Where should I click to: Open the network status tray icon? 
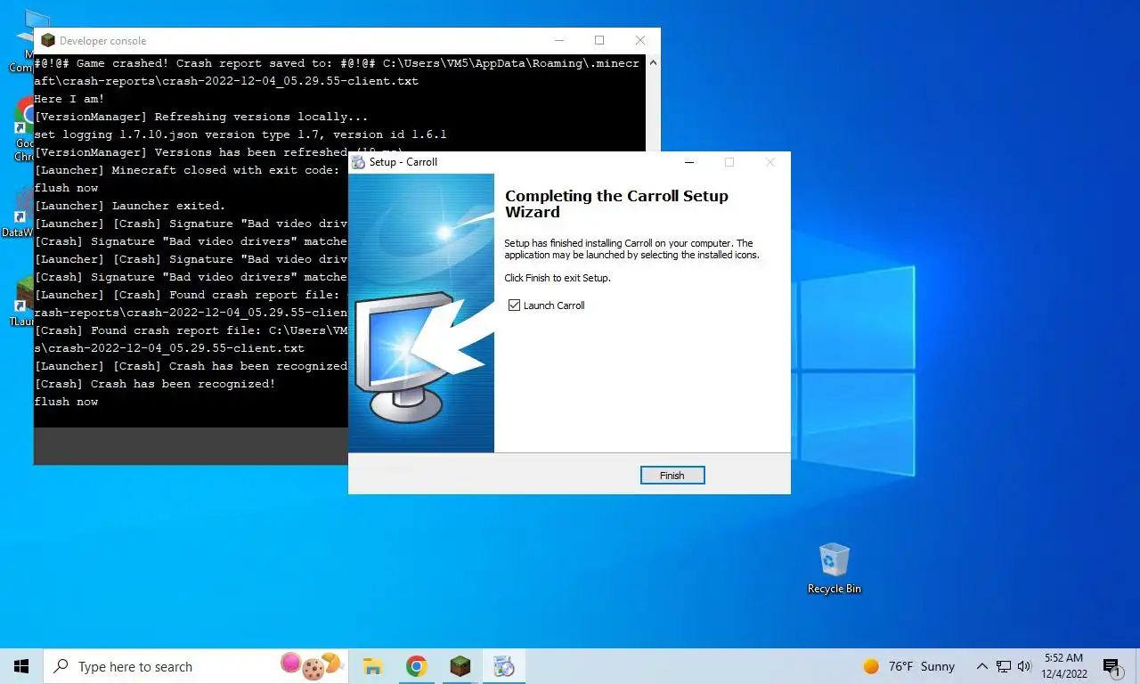tap(1004, 666)
